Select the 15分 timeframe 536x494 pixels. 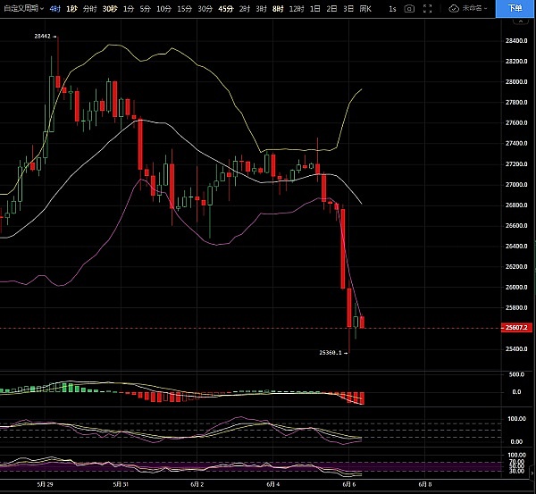pyautogui.click(x=183, y=8)
